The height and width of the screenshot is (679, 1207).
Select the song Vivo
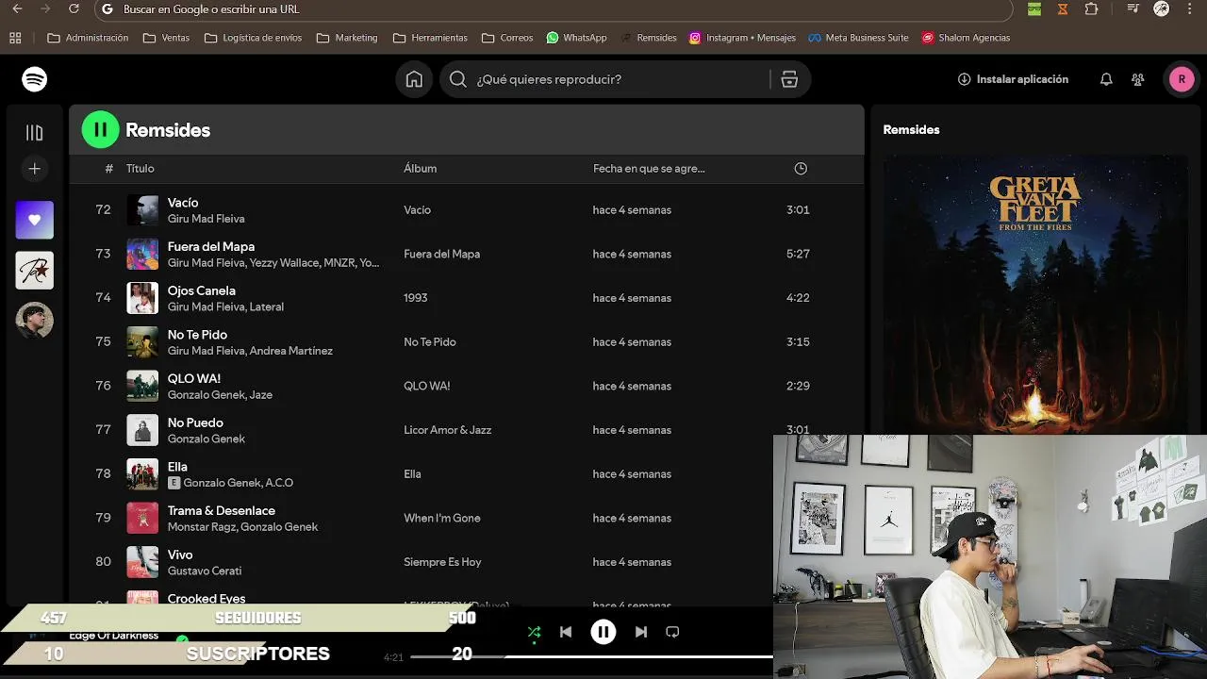click(180, 555)
